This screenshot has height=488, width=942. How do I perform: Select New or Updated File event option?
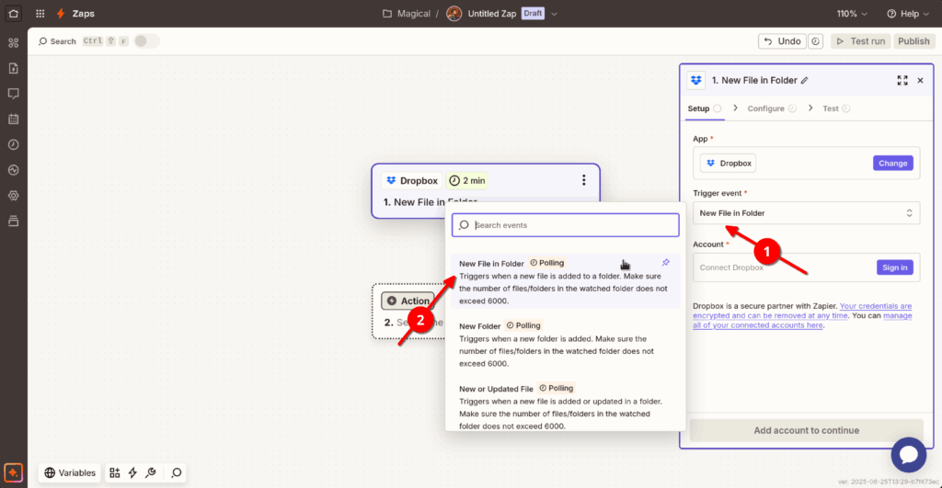point(566,406)
